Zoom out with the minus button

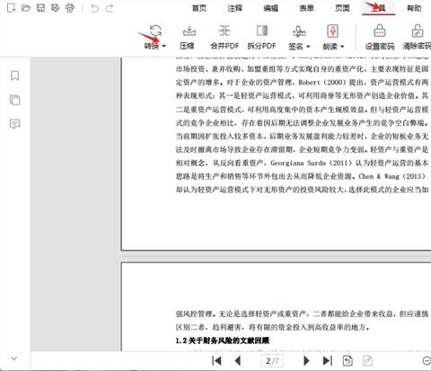(427, 361)
